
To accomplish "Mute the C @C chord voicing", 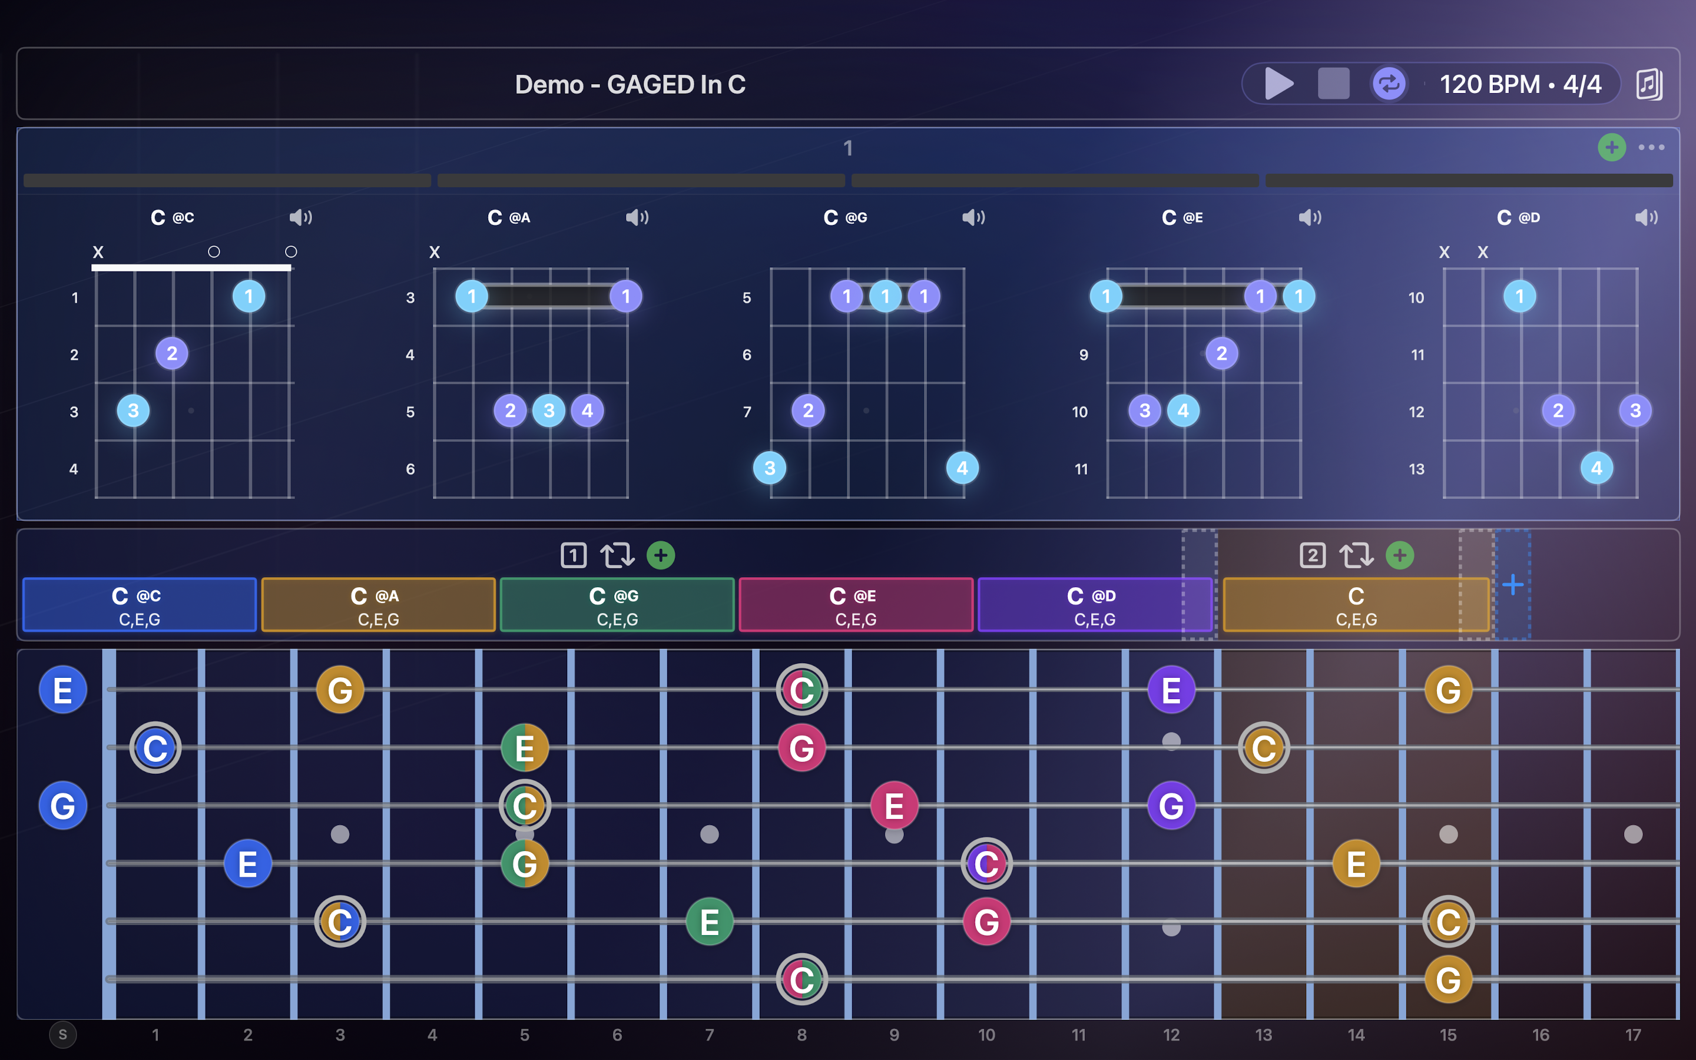I will tap(301, 217).
